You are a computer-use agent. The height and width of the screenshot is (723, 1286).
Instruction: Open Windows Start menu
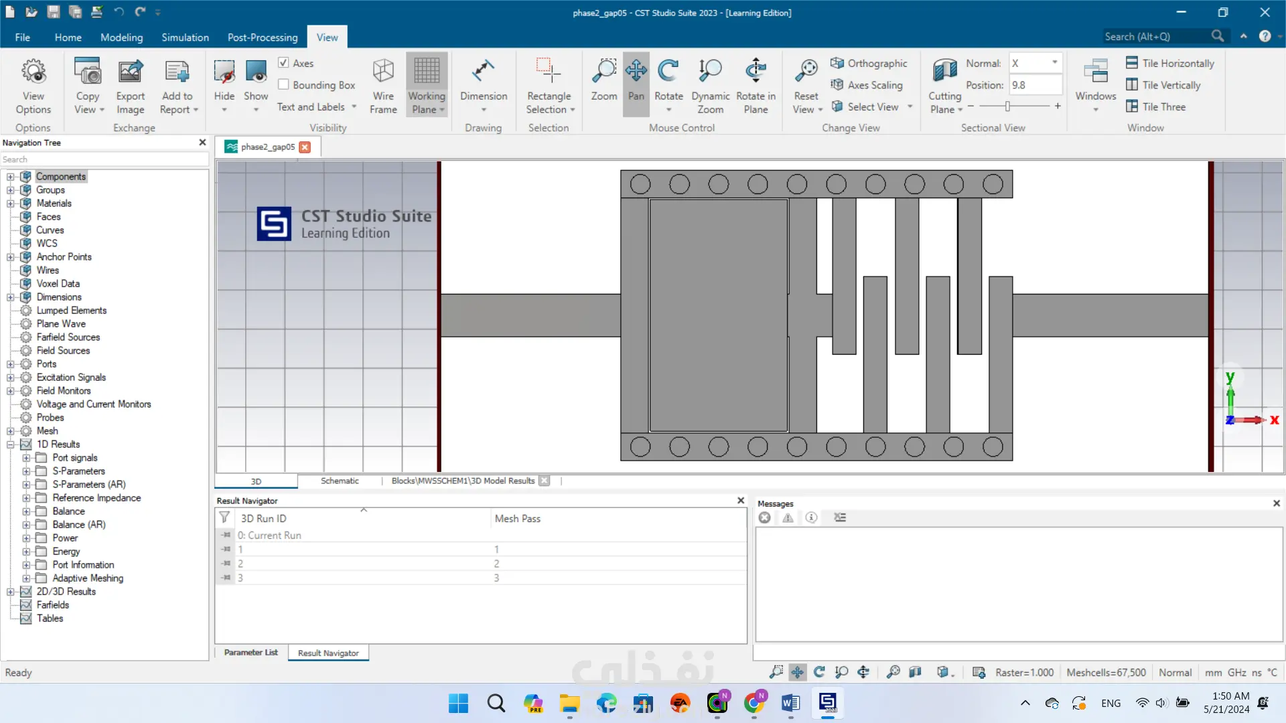click(459, 703)
